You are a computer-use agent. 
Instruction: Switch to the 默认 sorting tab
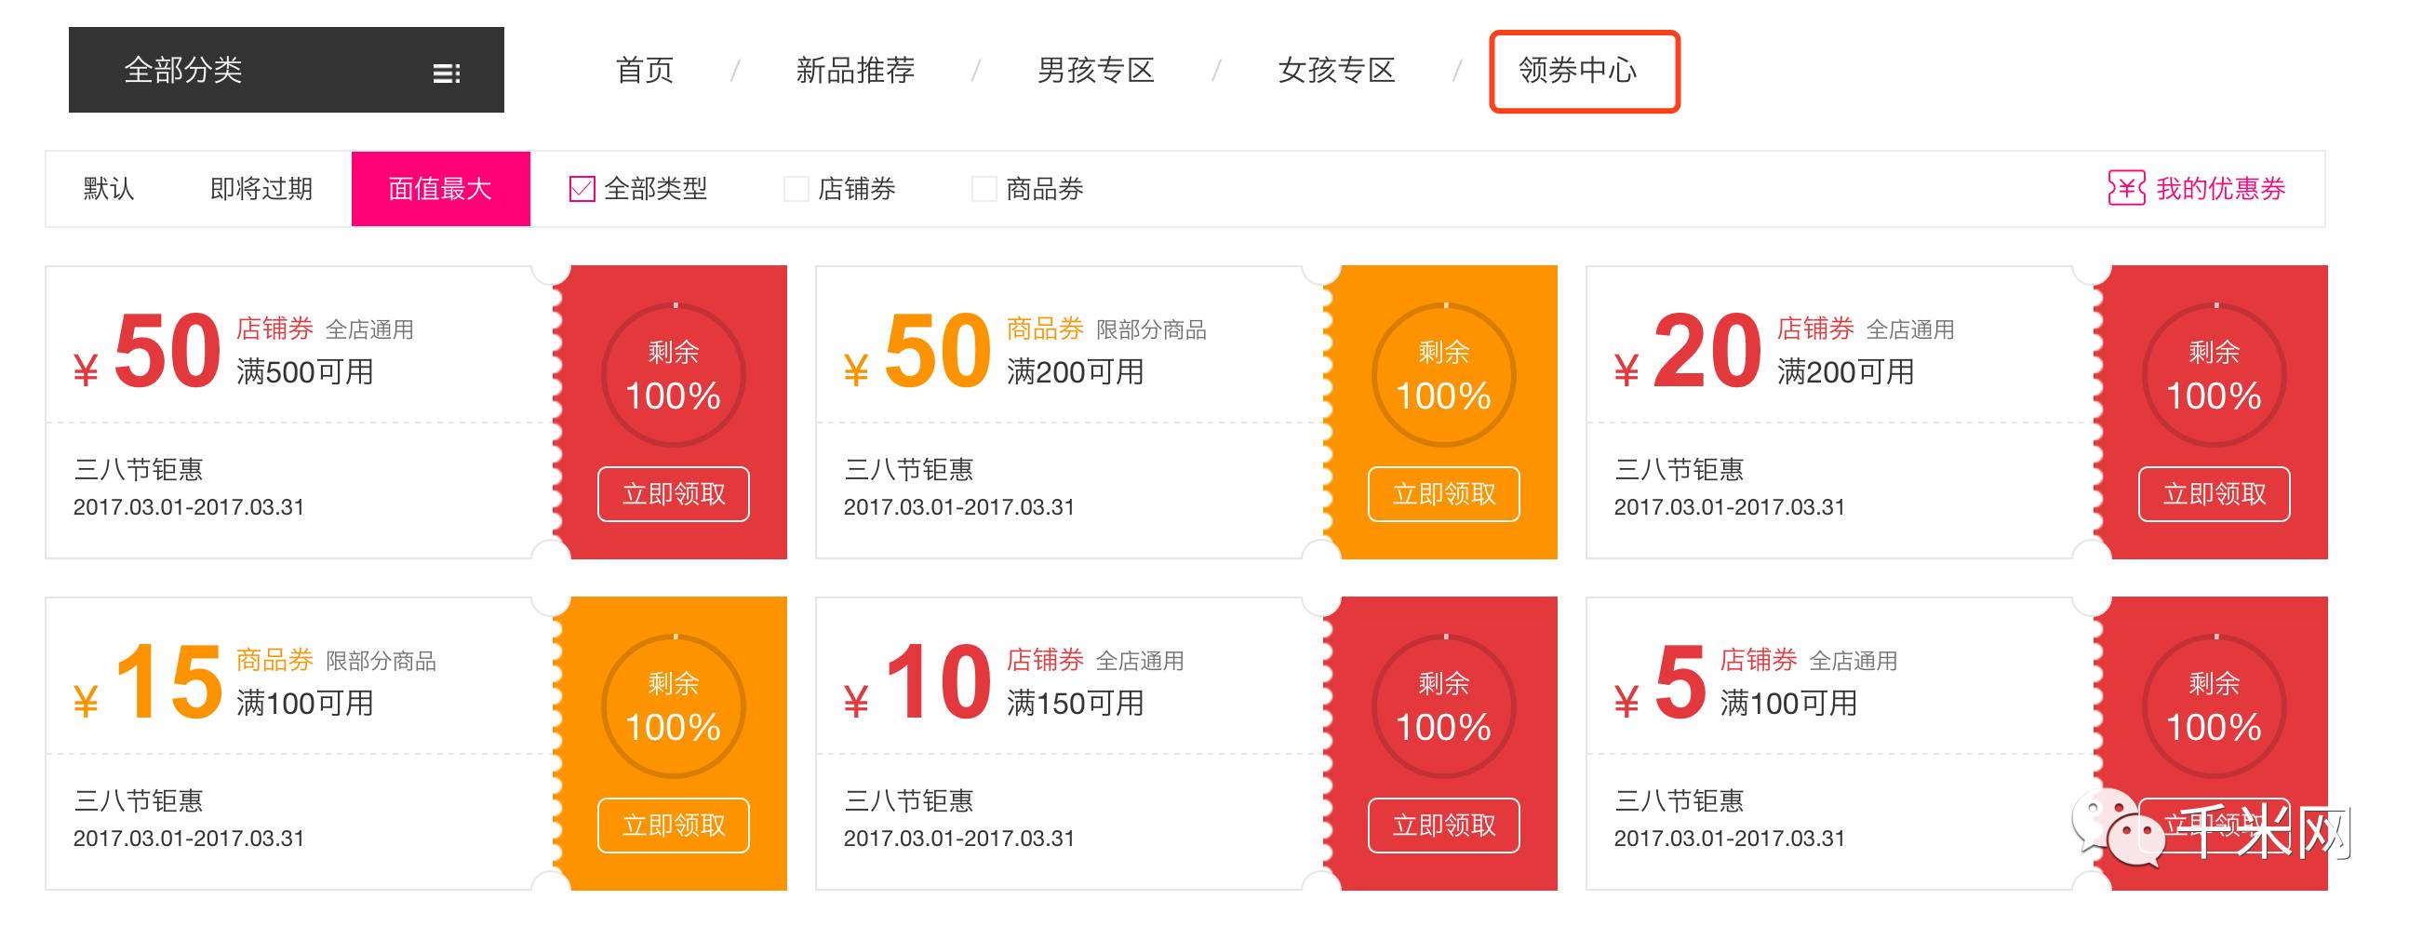click(x=107, y=188)
